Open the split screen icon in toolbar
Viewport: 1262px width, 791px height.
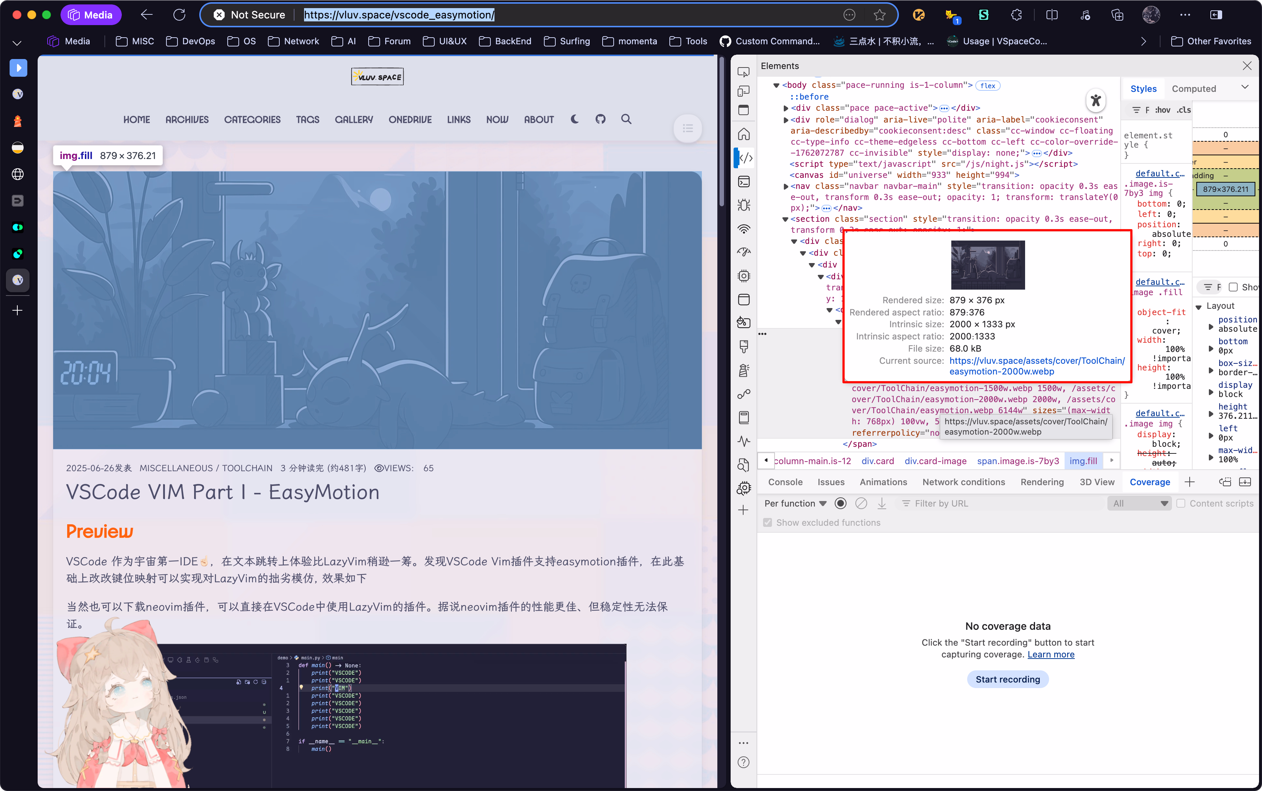[x=1052, y=15]
